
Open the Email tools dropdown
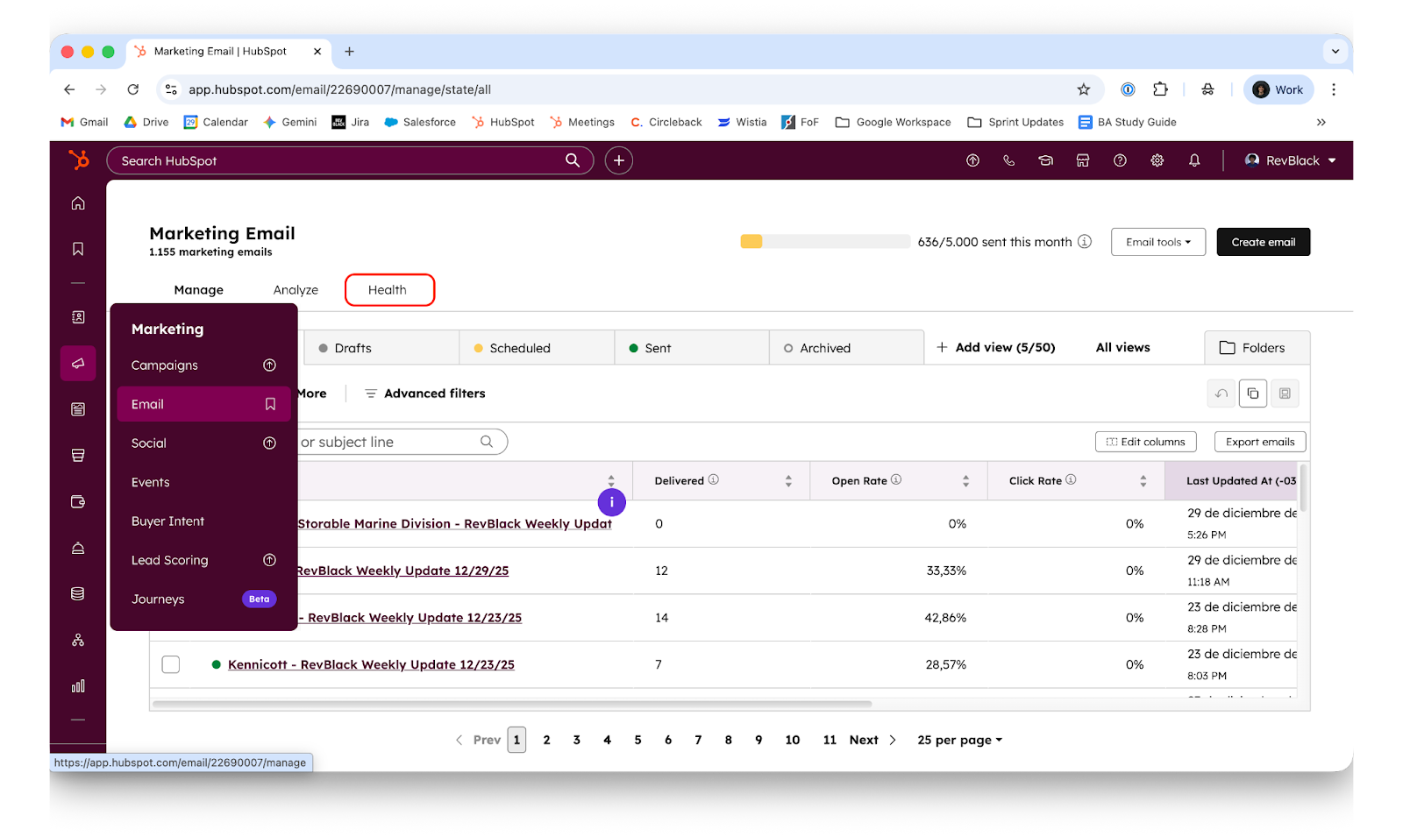(1158, 242)
